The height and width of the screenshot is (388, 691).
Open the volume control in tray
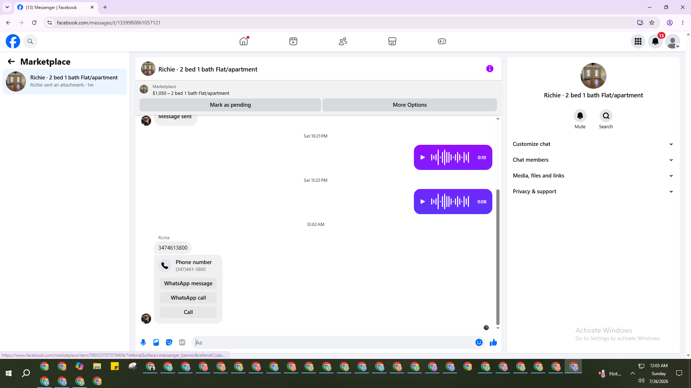(x=641, y=381)
